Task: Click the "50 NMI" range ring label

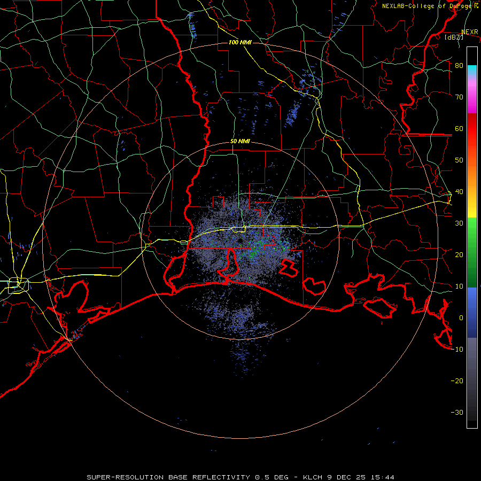Action: coord(240,142)
